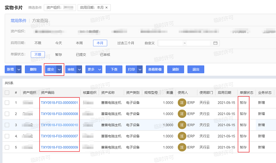Select the 常用条件 tab
This screenshot has height=163, width=276.
pos(19,20)
